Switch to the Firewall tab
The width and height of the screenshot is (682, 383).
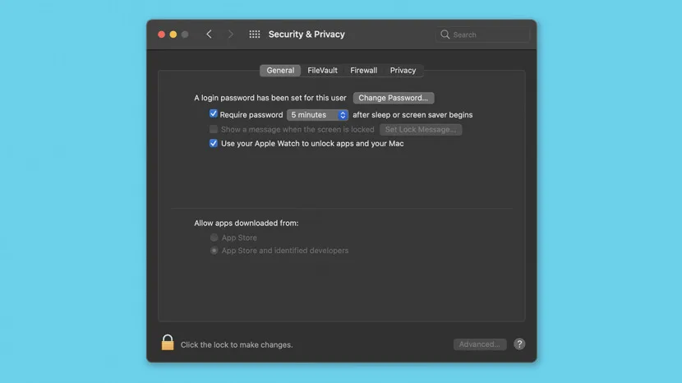coord(364,70)
